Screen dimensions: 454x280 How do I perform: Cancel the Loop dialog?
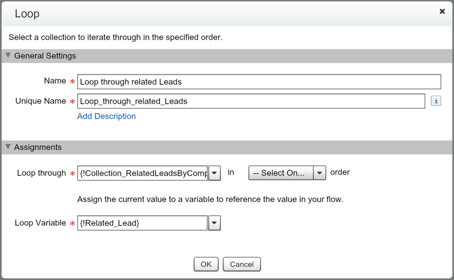(241, 264)
